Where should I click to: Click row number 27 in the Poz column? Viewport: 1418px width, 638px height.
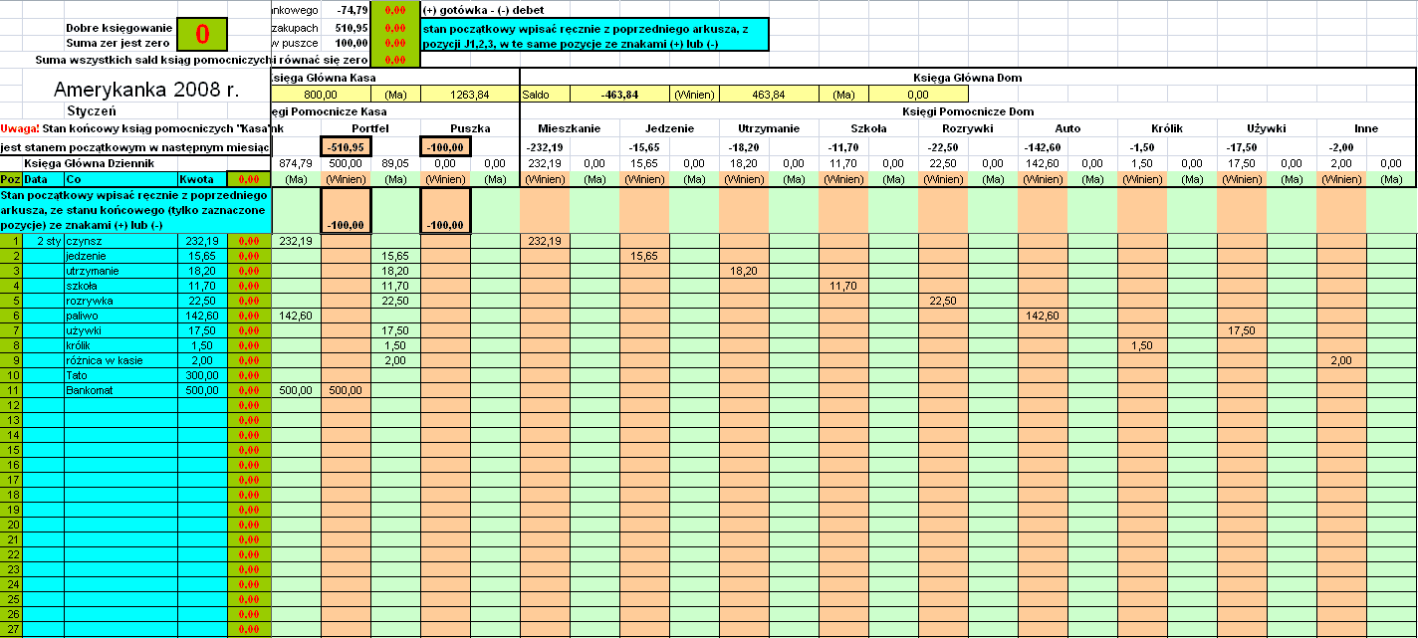click(x=11, y=629)
